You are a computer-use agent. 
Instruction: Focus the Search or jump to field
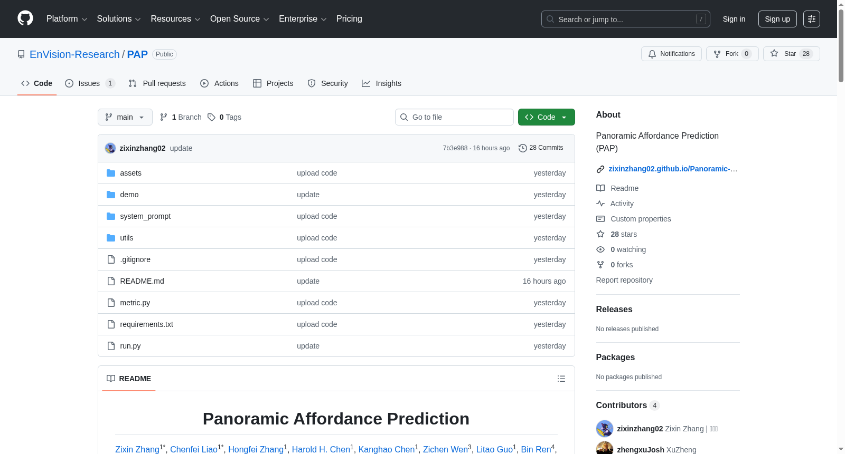coord(625,19)
